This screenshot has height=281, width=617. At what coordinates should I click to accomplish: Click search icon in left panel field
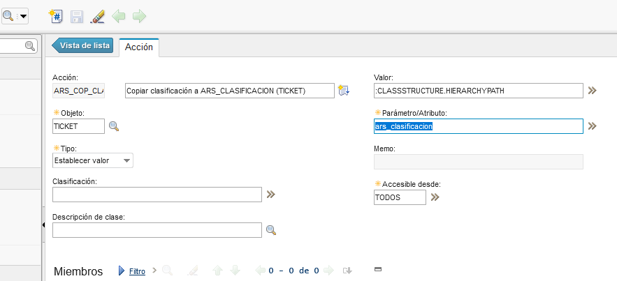(x=30, y=46)
